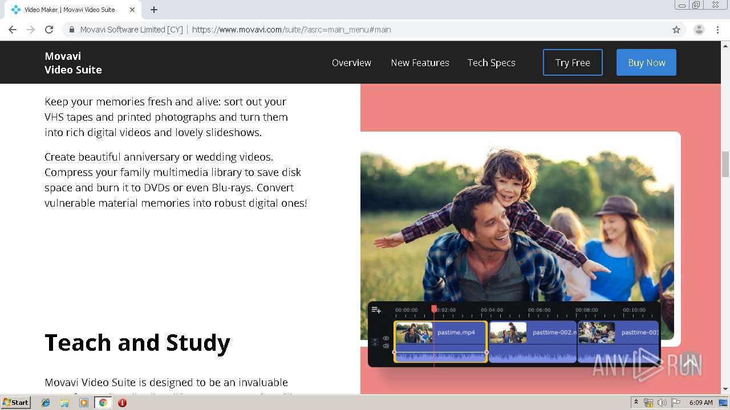
Task: Open the volume speaker tray icon
Action: [662, 403]
